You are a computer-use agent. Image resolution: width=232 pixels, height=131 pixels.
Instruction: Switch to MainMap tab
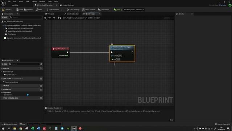click(x=15, y=5)
